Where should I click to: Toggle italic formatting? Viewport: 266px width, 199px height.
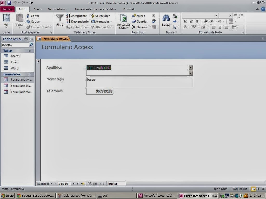click(x=191, y=21)
